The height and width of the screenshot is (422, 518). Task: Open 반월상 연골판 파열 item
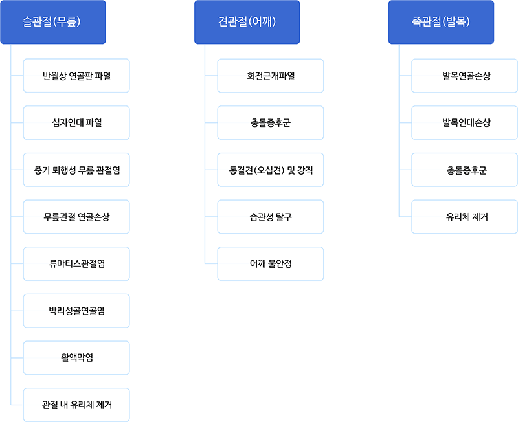pos(76,76)
